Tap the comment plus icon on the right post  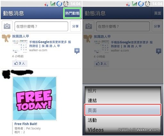pyautogui.click(x=159, y=51)
